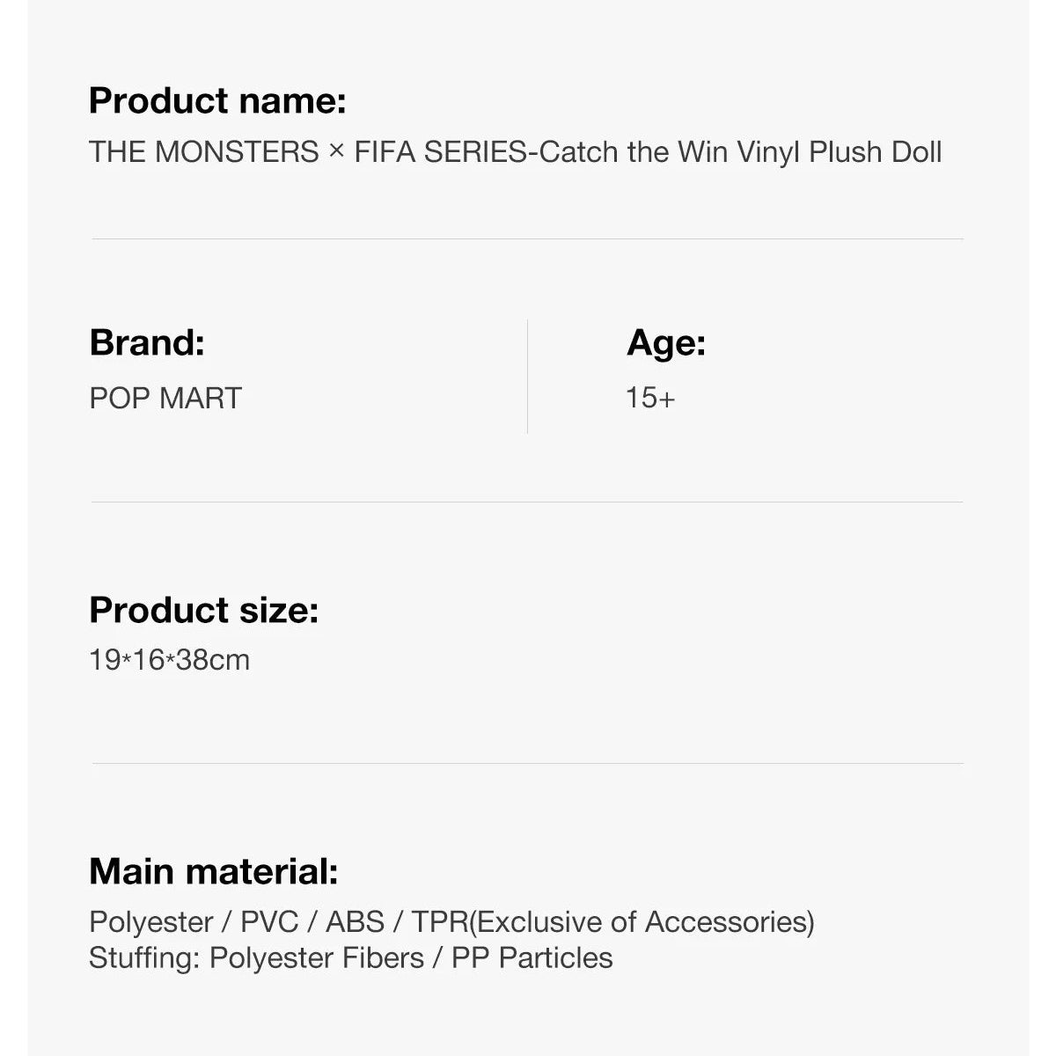Click the "Product size:" heading
Screen dimensions: 1056x1056
[x=203, y=610]
